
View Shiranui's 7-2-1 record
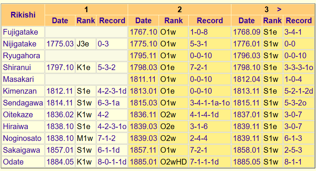pos(199,67)
